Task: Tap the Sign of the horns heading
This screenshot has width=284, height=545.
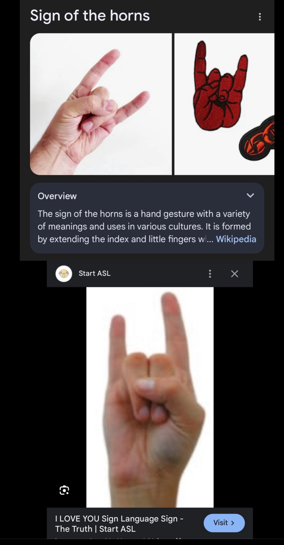Action: click(x=90, y=15)
